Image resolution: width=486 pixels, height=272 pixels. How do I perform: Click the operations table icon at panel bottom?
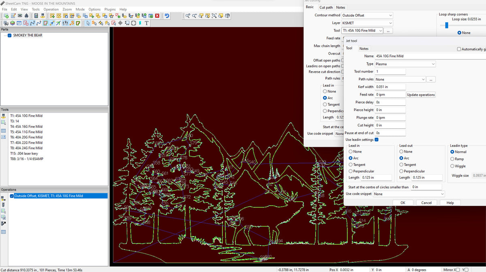pos(3,232)
